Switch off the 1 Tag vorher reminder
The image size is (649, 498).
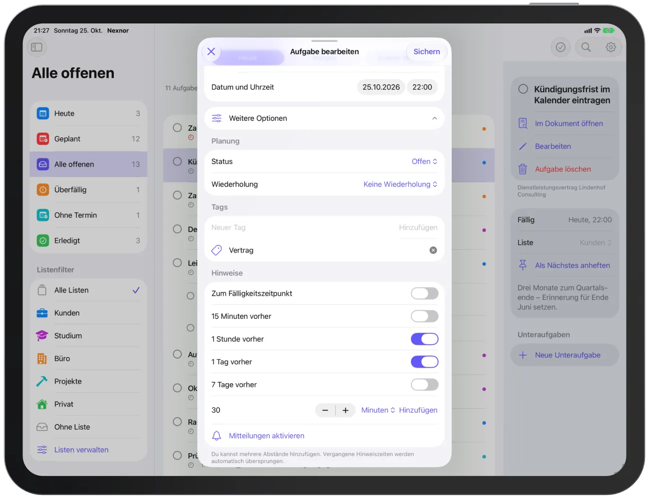pos(424,362)
